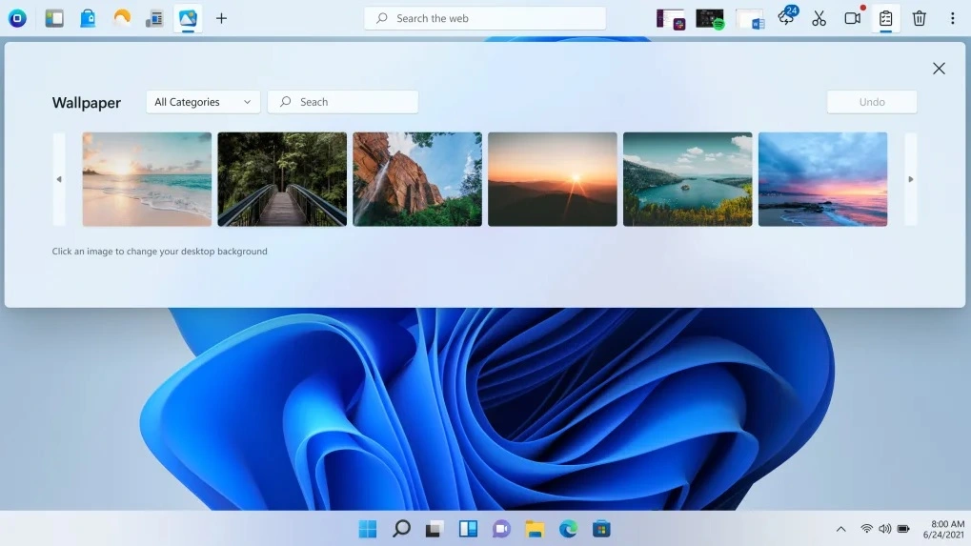Open the widgets panel icon in top bar
This screenshot has height=546, width=971.
click(x=54, y=18)
